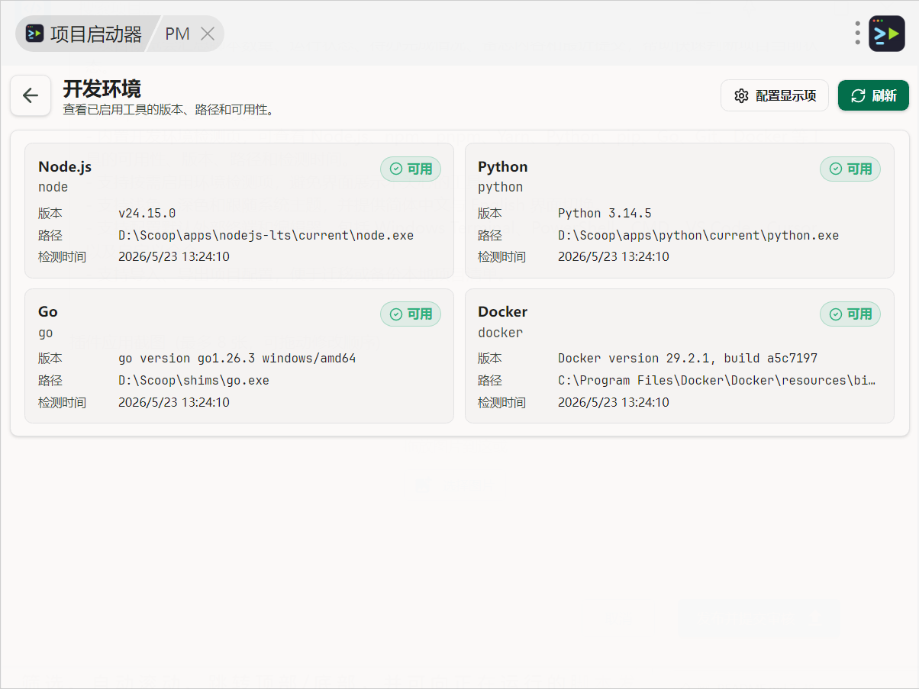
Task: Click version text Python 3.14.5
Action: click(x=605, y=213)
